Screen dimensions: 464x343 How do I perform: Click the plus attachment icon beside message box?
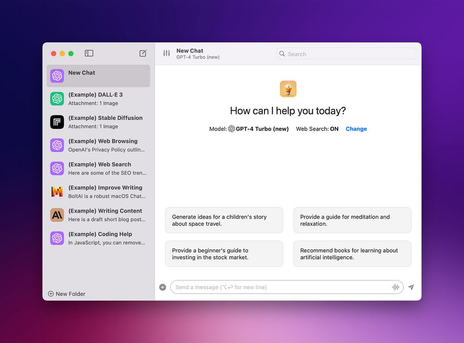point(163,287)
